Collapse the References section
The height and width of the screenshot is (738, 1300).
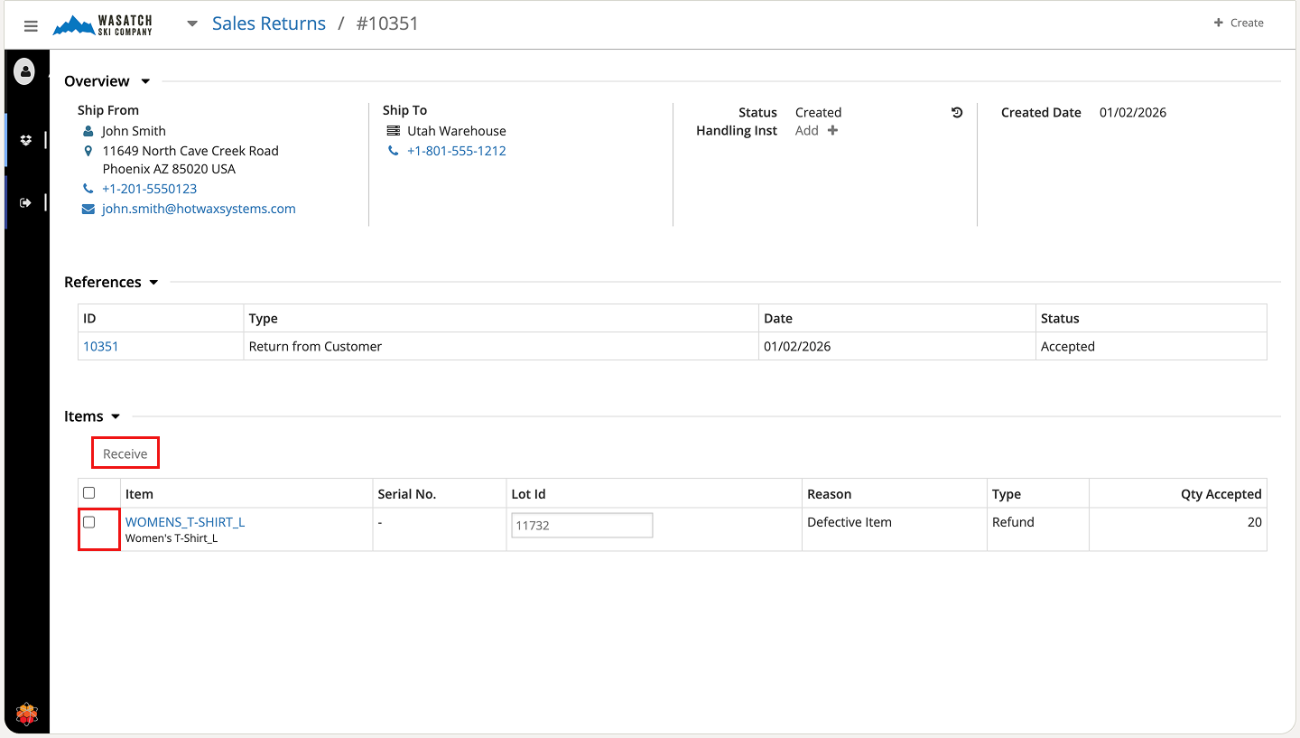click(153, 283)
